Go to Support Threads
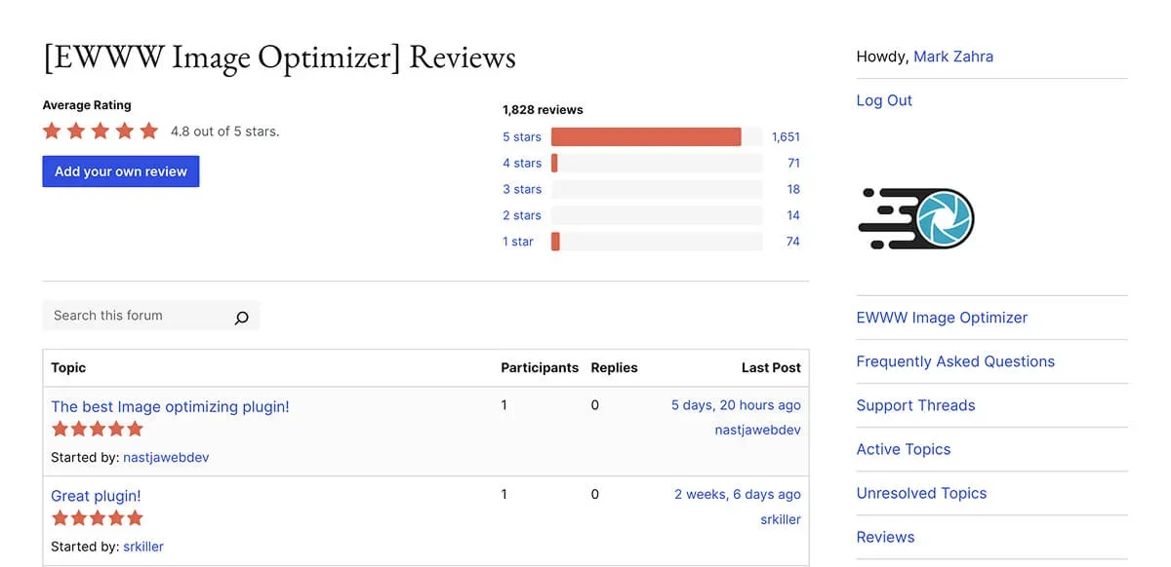 pos(915,405)
